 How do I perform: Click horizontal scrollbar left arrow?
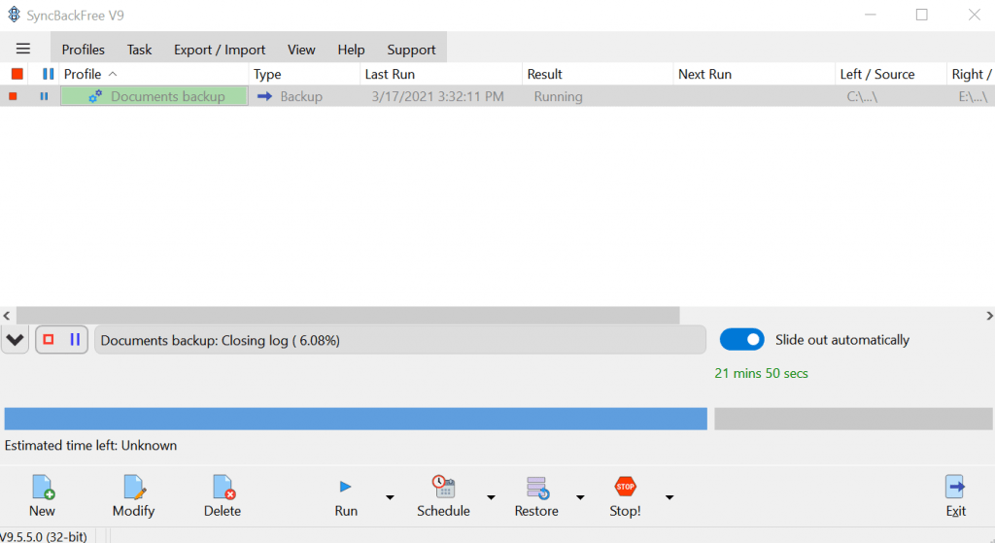(7, 316)
